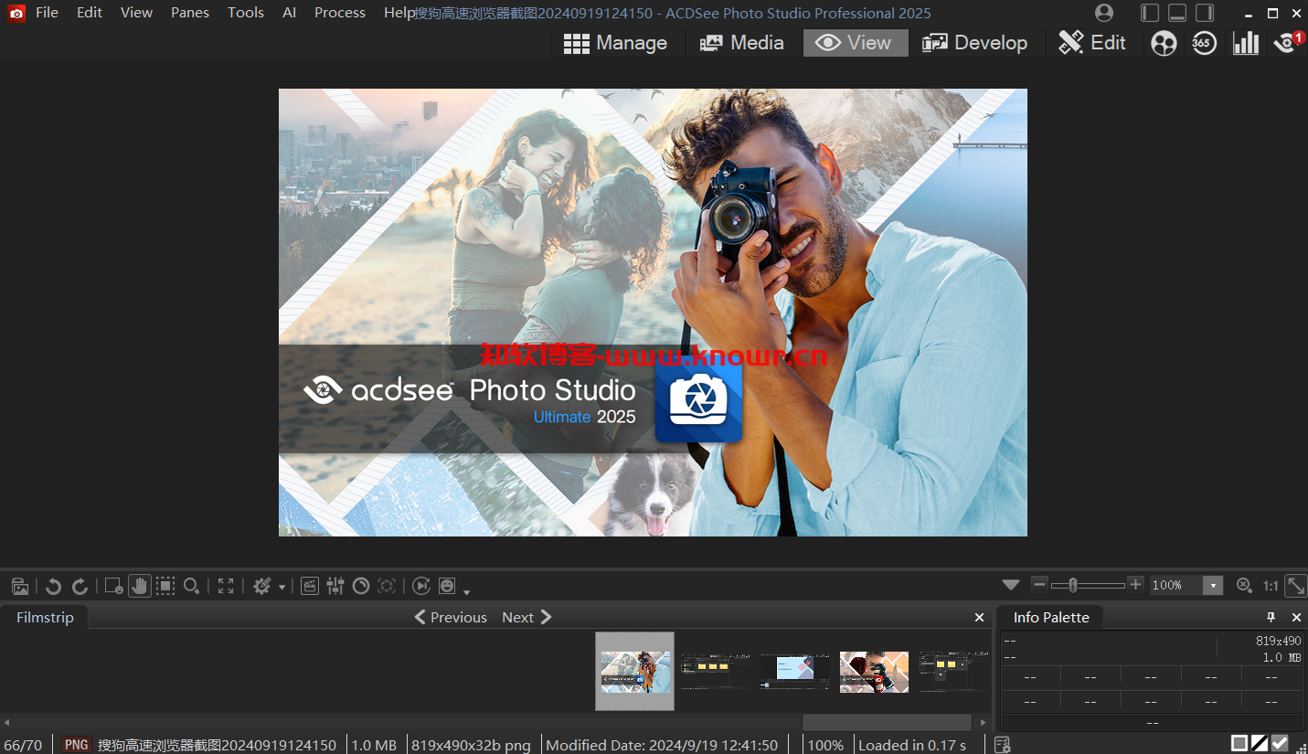
Task: Select the View mode tab
Action: pyautogui.click(x=856, y=43)
